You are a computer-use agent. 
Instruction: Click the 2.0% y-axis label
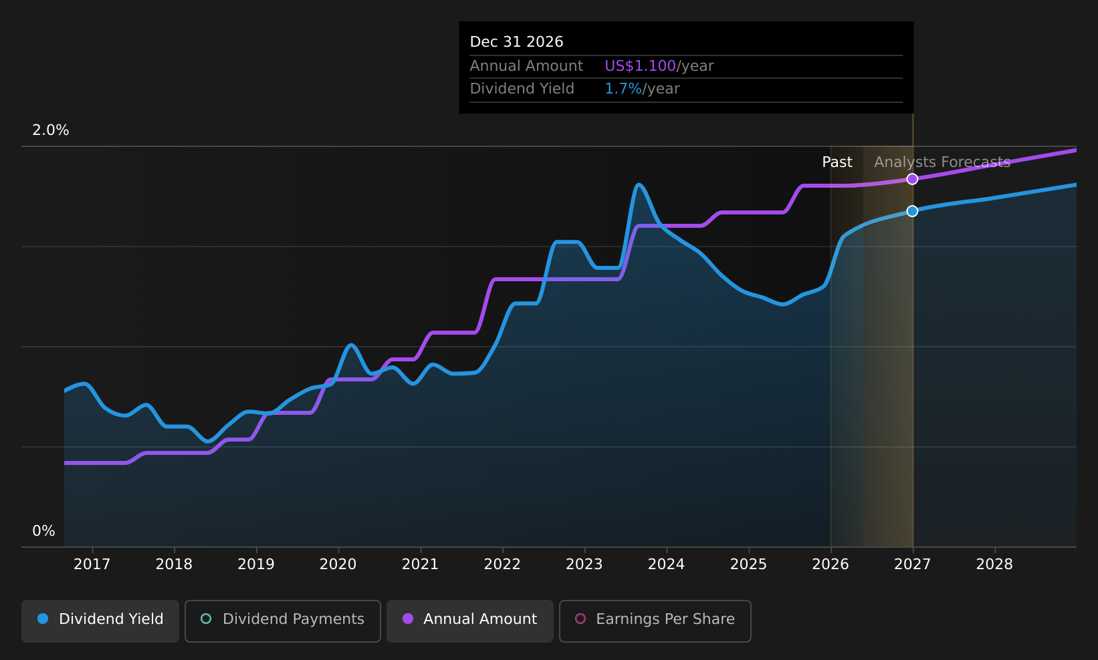[x=51, y=130]
